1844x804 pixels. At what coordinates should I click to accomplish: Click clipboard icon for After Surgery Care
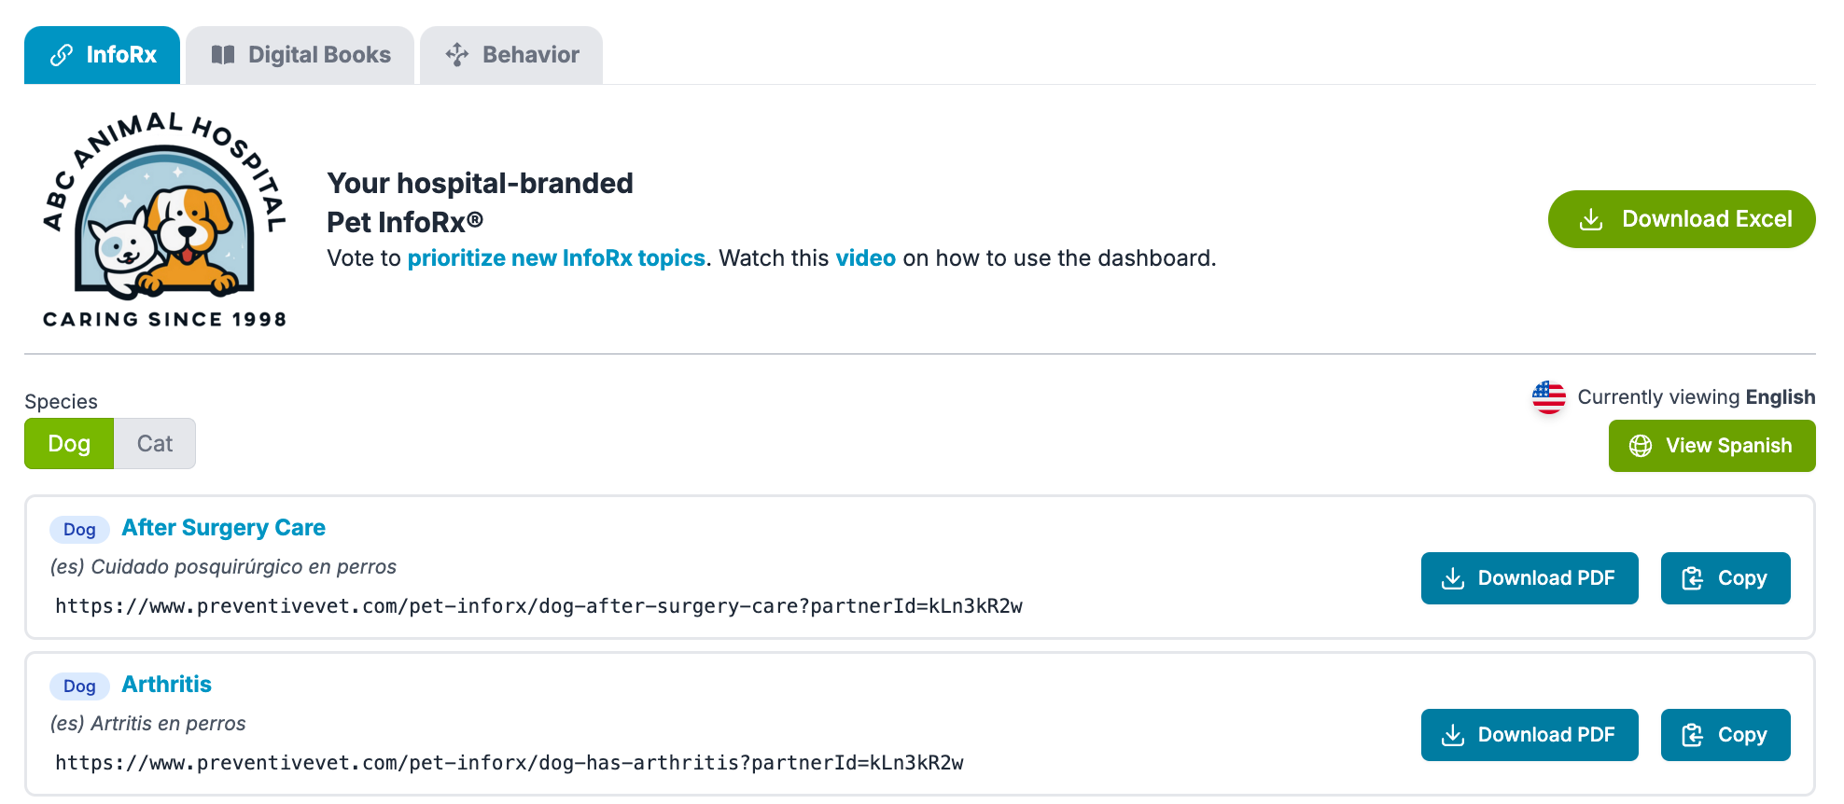click(1692, 579)
